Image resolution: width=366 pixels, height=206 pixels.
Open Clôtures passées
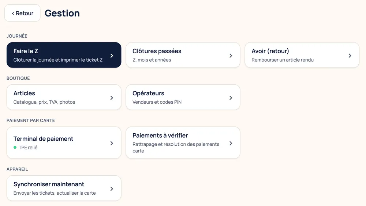pos(183,55)
